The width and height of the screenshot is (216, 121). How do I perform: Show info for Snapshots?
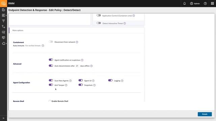[94, 85]
